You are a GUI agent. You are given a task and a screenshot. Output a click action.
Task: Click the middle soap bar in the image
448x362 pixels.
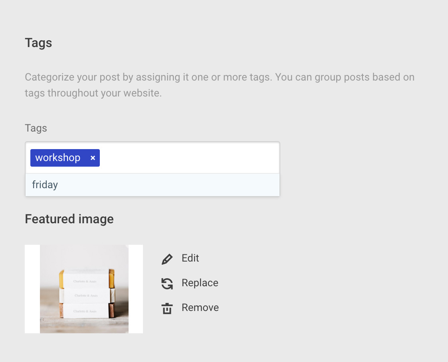[87, 295]
